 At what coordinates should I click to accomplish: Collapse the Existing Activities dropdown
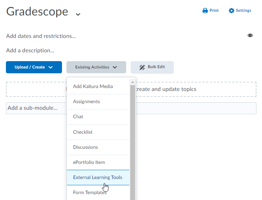(96, 67)
